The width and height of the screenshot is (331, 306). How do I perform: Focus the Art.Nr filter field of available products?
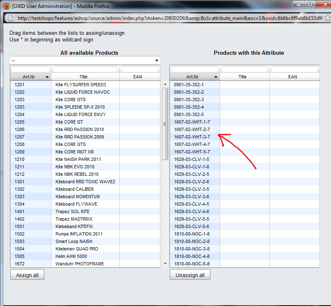pyautogui.click(x=31, y=69)
